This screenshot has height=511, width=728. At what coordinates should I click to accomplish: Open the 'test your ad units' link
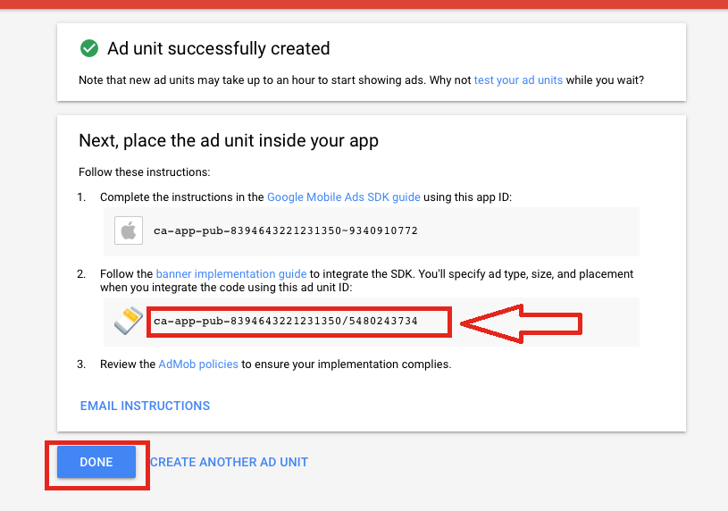pyautogui.click(x=518, y=80)
